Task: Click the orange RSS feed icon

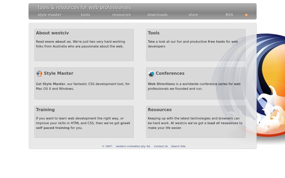Action: [x=246, y=15]
